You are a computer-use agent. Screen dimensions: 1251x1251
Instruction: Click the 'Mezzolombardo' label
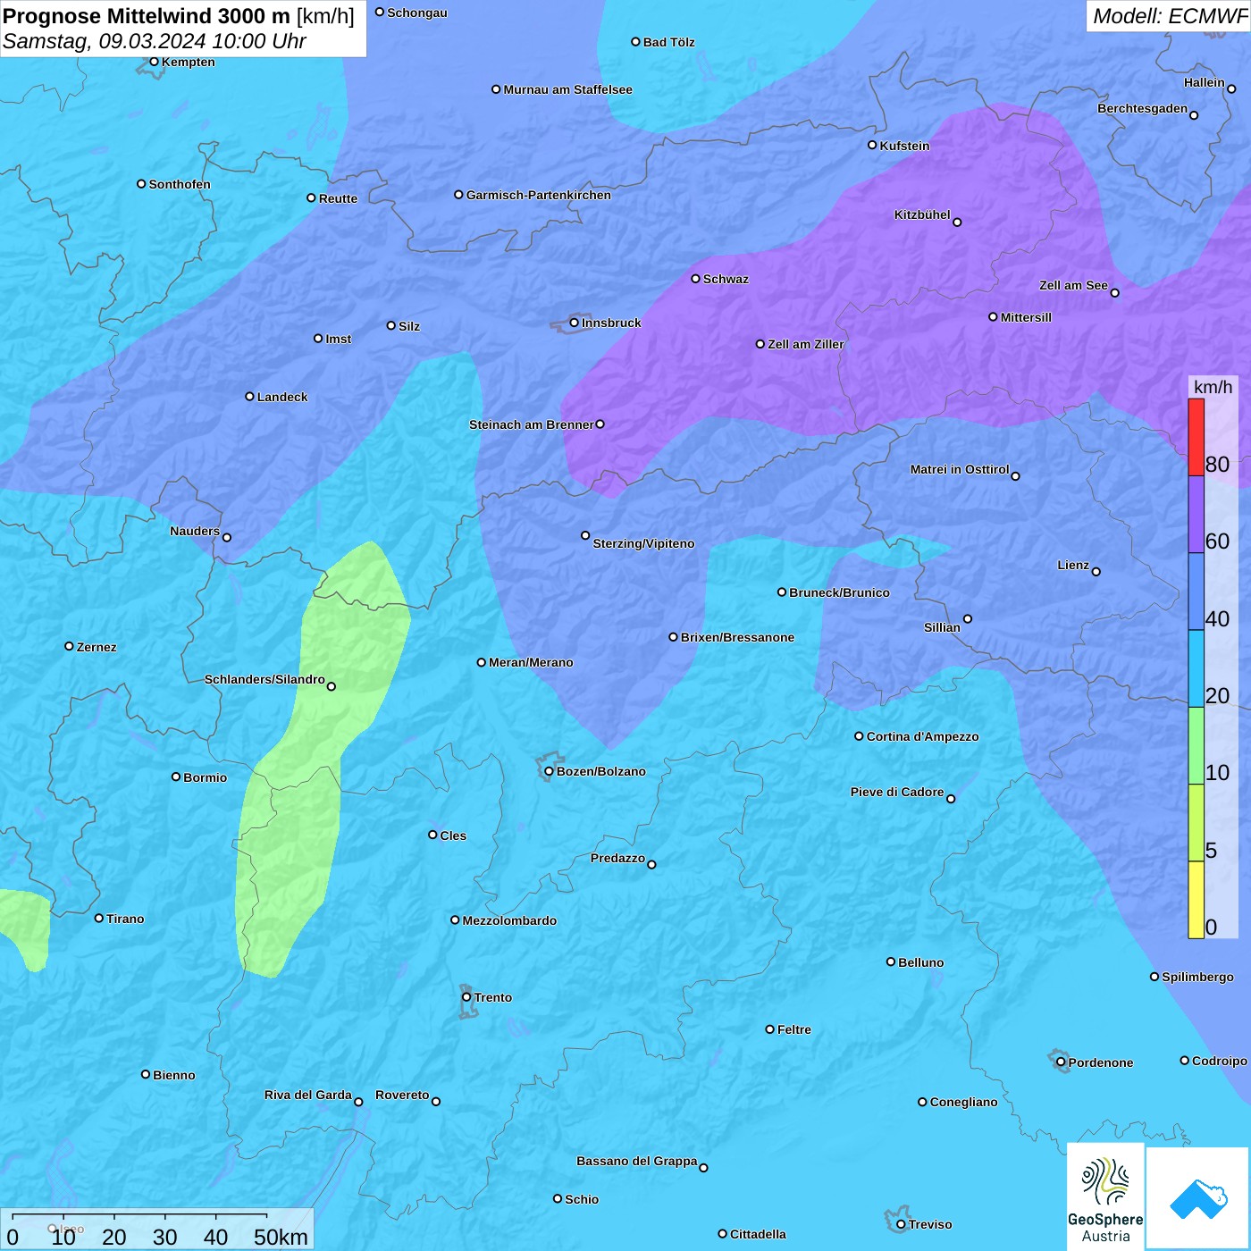(509, 920)
